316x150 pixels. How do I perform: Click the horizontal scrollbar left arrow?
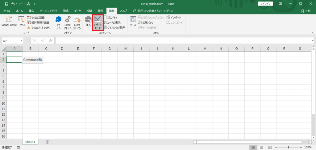click(195, 142)
